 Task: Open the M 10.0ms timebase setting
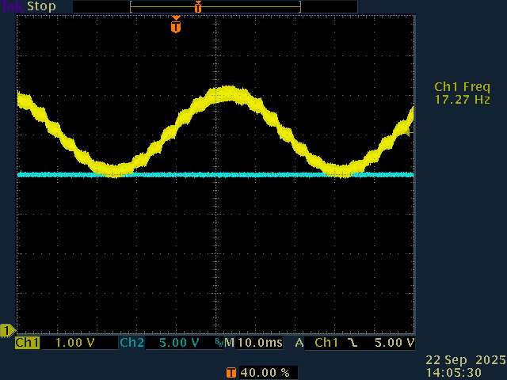246,343
